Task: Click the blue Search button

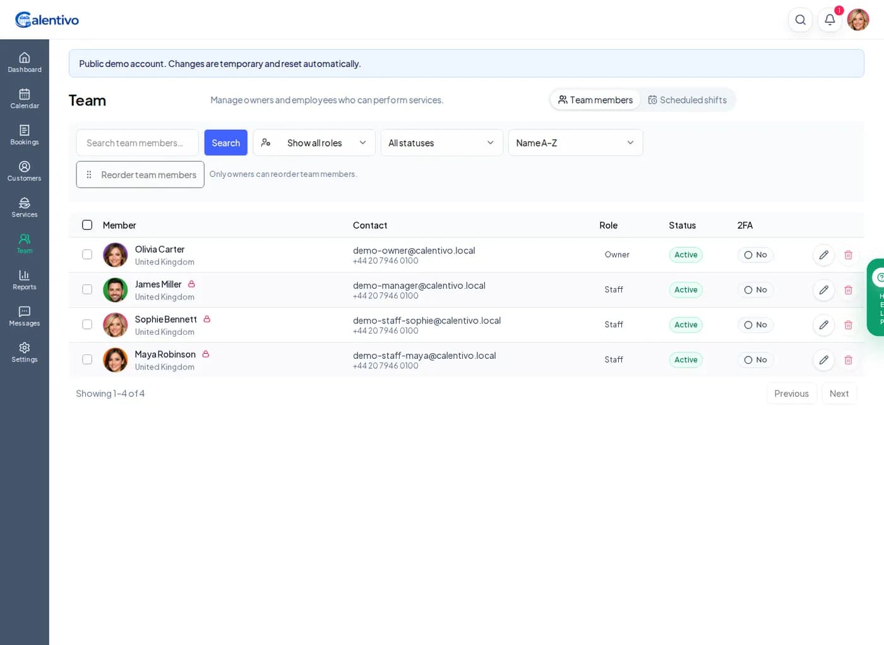Action: (225, 143)
